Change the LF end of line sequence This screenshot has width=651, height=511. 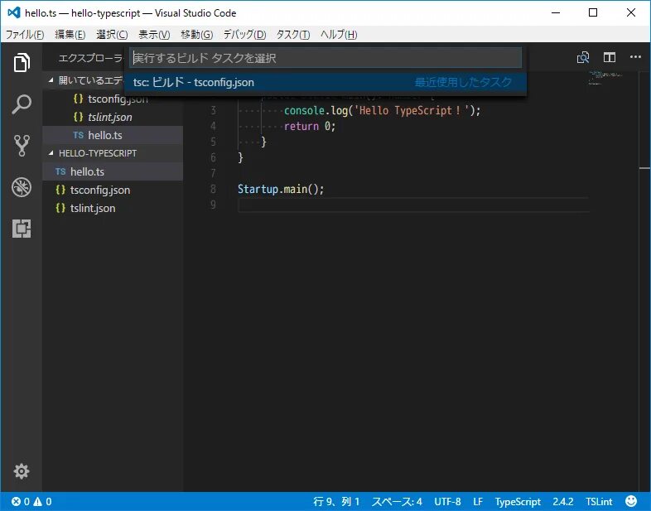[478, 501]
